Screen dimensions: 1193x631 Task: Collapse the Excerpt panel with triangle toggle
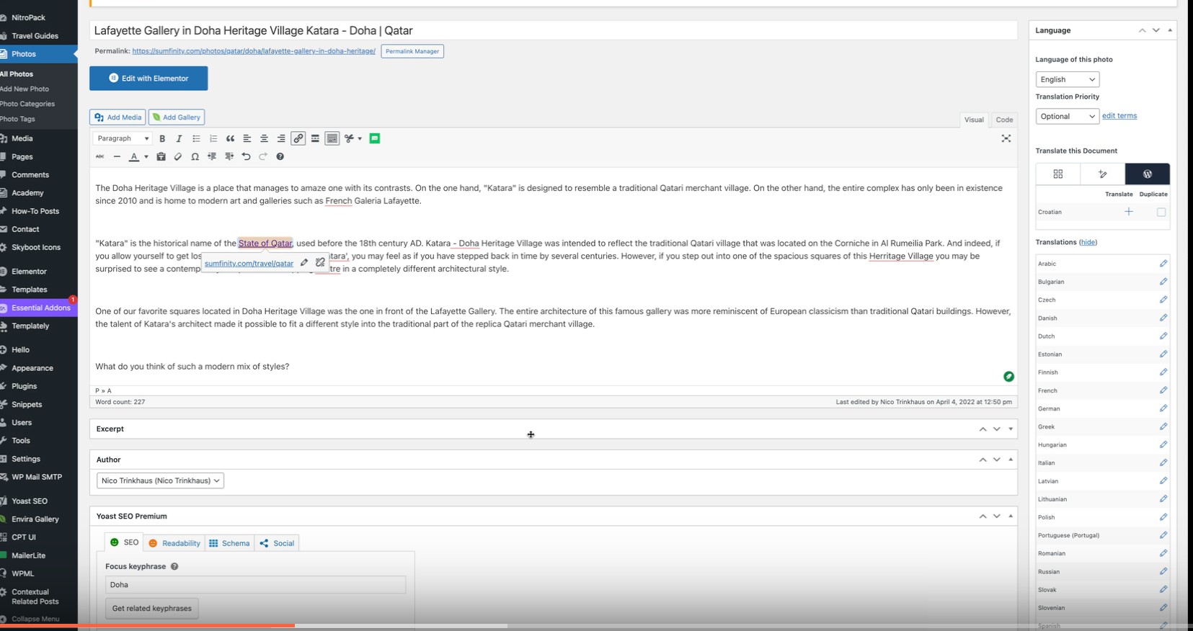pyautogui.click(x=1011, y=429)
